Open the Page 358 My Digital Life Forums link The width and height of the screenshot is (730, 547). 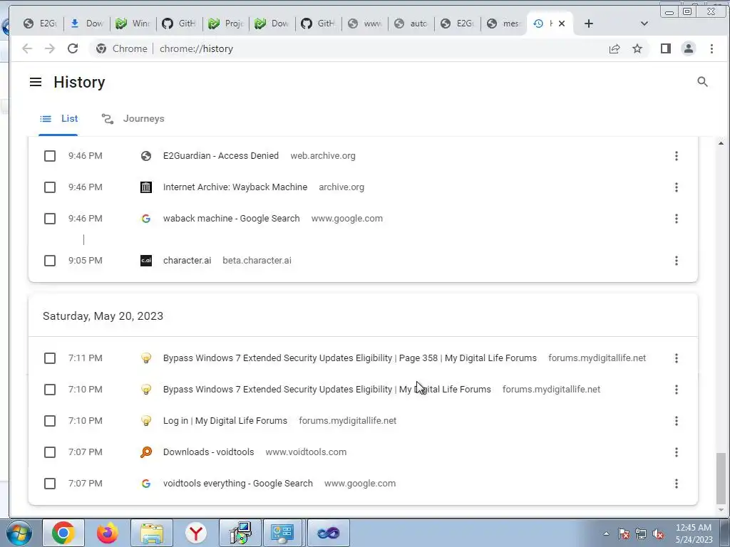click(349, 358)
